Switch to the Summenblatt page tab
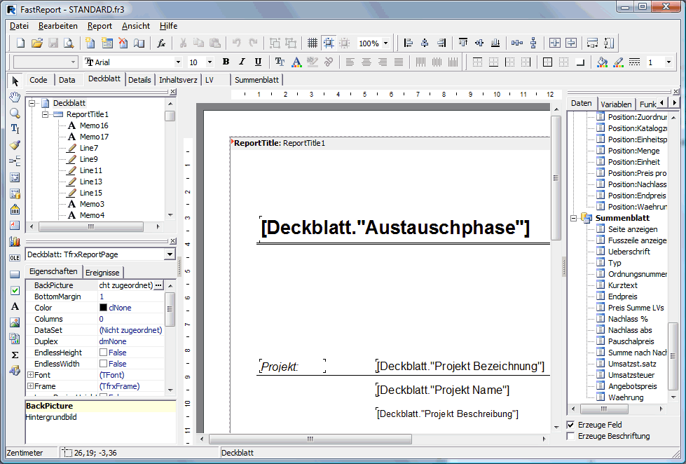The width and height of the screenshot is (686, 464). coord(256,80)
